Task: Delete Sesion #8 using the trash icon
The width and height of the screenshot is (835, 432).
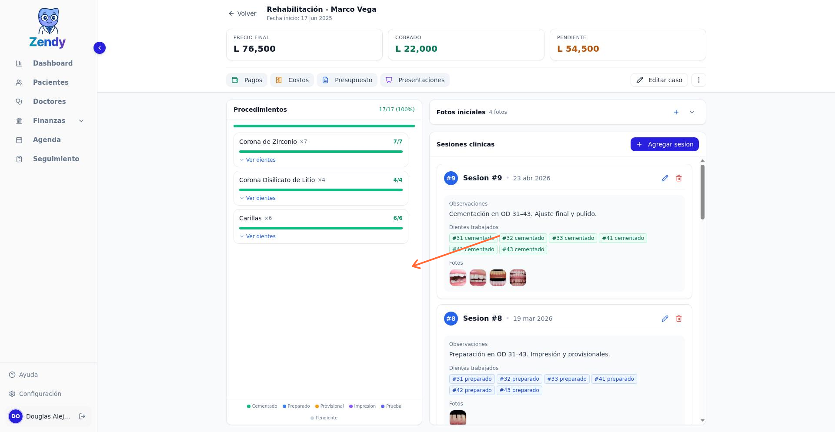Action: (x=678, y=319)
